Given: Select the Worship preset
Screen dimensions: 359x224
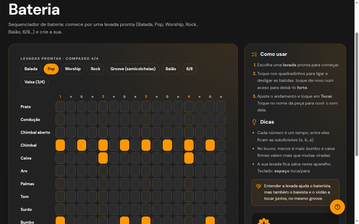Looking at the screenshot, I should point(73,69).
